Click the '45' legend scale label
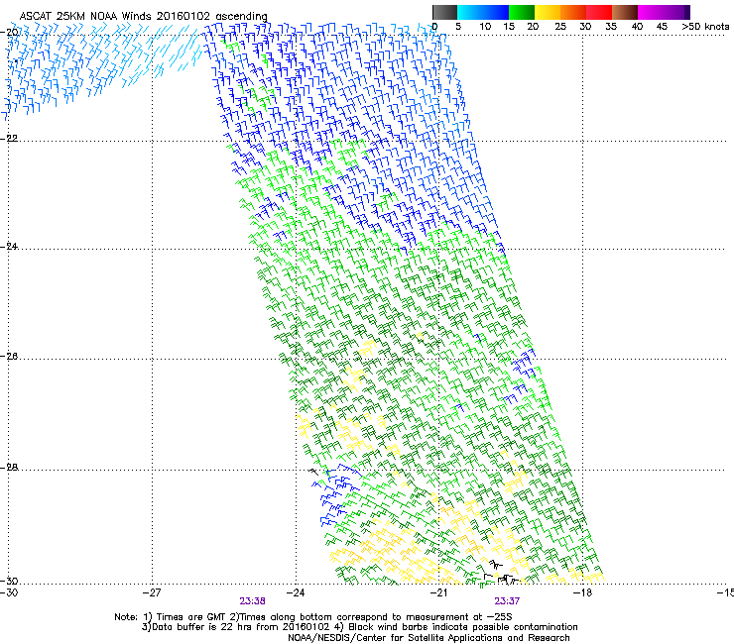734x644 pixels. 662,27
